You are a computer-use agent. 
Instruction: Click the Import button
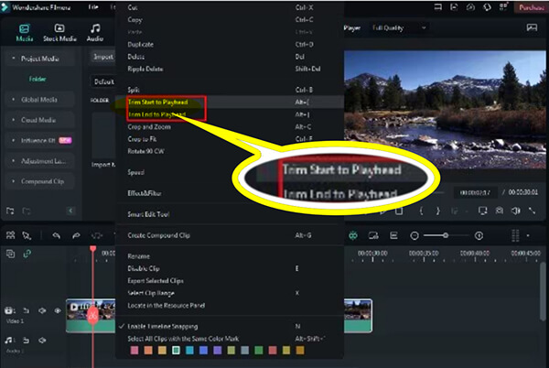(102, 56)
